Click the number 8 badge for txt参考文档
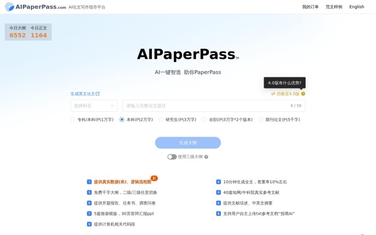The height and width of the screenshot is (235, 376). (x=219, y=213)
